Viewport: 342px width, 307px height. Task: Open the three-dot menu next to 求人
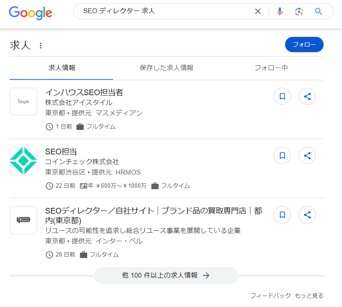point(41,46)
